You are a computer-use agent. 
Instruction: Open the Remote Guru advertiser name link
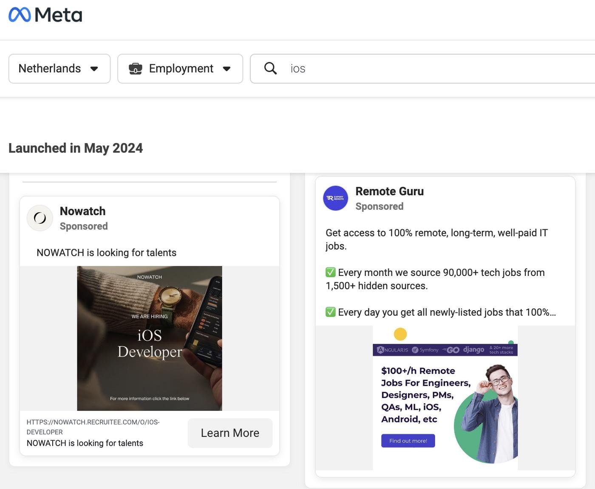pos(389,191)
